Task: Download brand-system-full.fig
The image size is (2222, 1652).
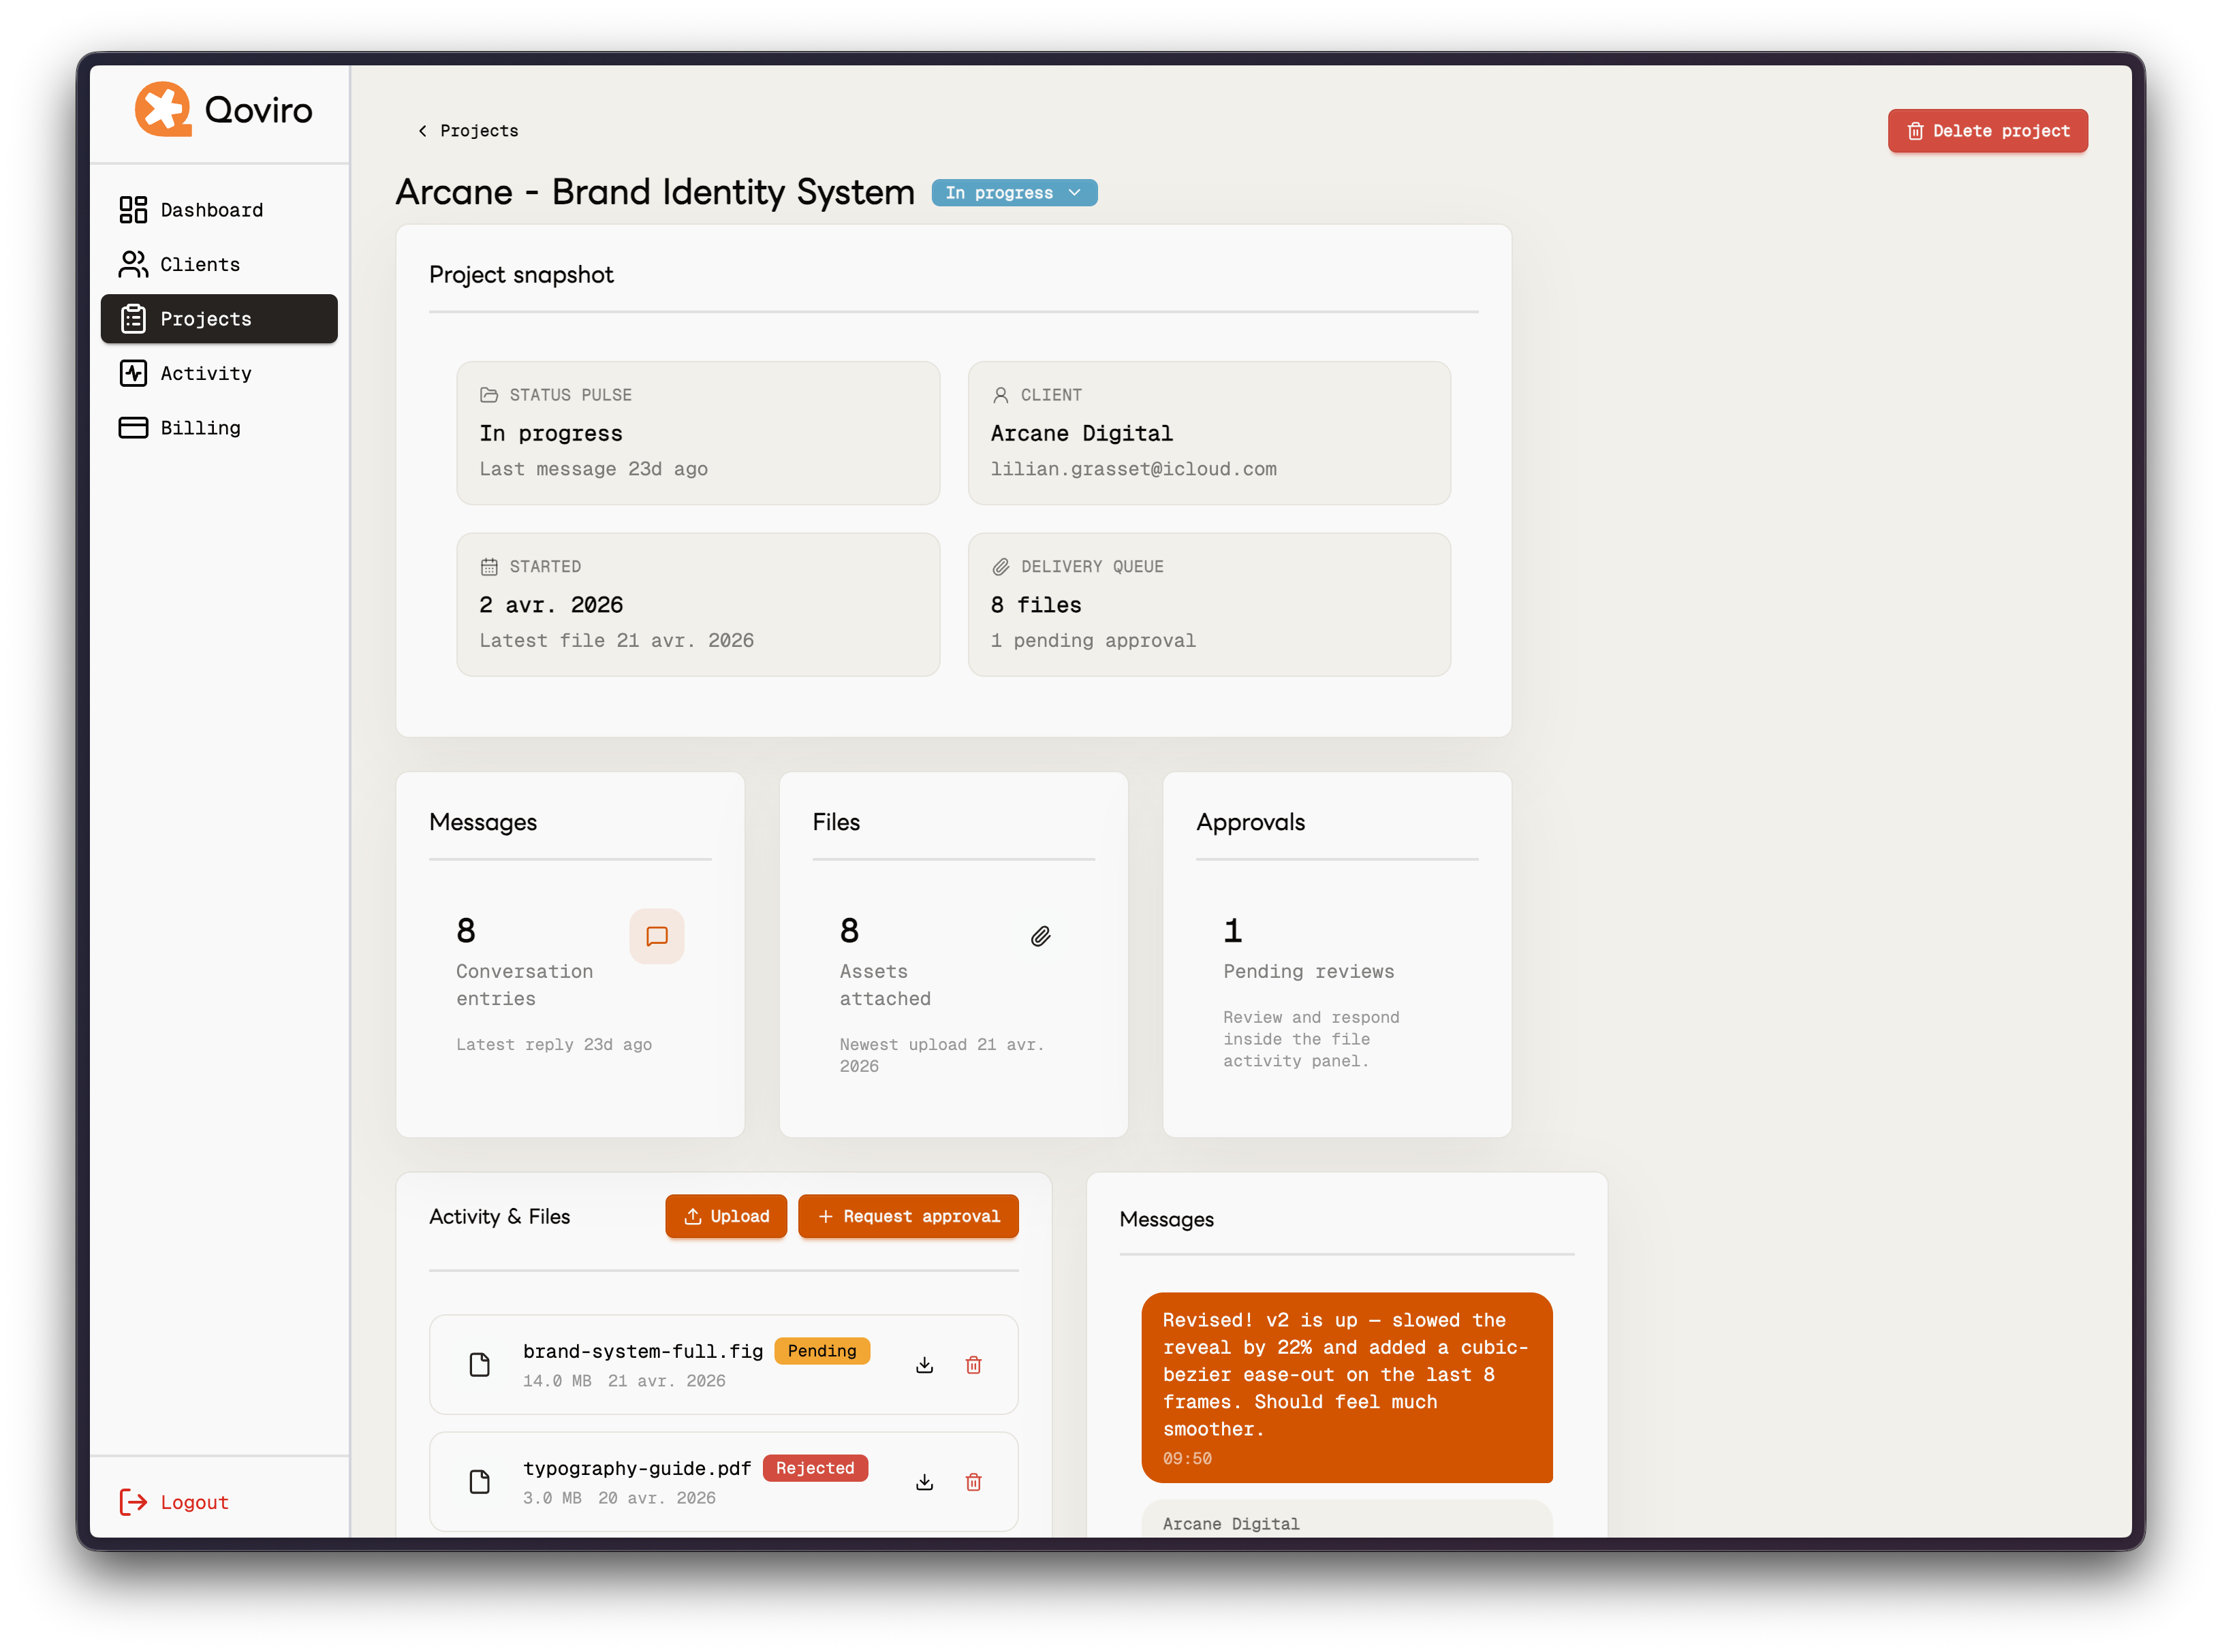Action: (x=924, y=1365)
